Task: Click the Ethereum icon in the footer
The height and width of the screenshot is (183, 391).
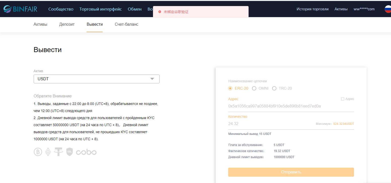Action: pos(48,152)
